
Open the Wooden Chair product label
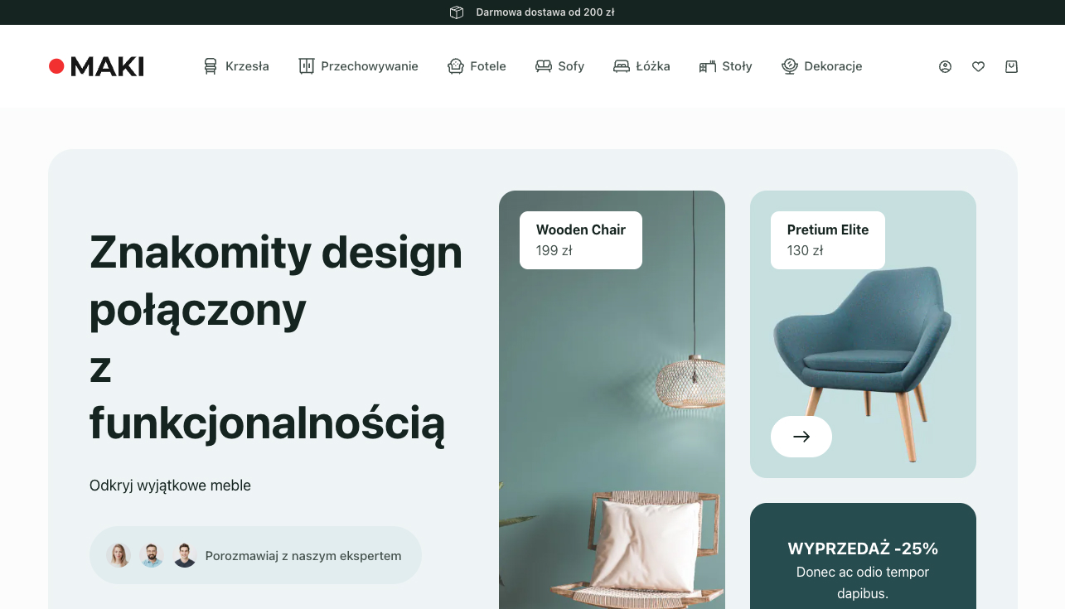pyautogui.click(x=581, y=240)
